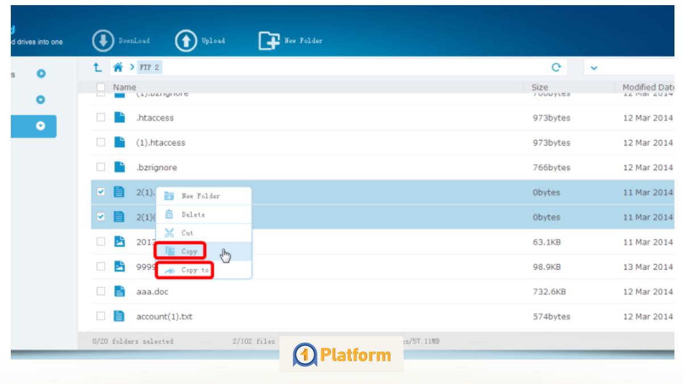
Task: Open FTP 2 in the breadcrumb path
Action: pos(149,66)
